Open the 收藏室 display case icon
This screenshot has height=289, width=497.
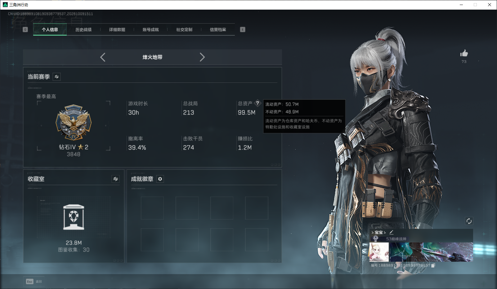[x=74, y=217]
